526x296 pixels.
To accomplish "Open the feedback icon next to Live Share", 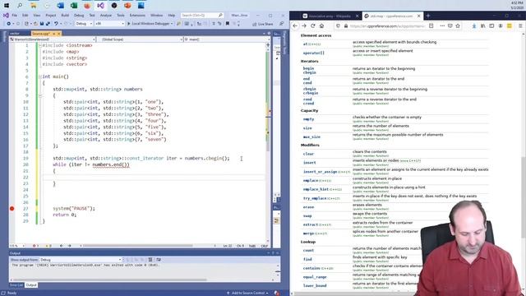I will 281,24.
